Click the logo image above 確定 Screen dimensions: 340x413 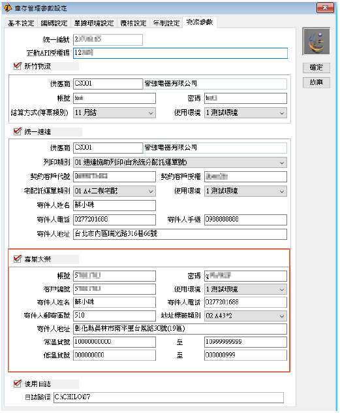point(316,41)
